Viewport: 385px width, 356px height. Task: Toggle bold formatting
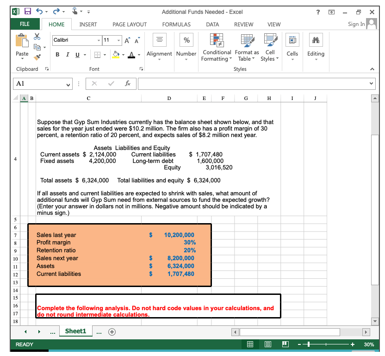click(57, 55)
